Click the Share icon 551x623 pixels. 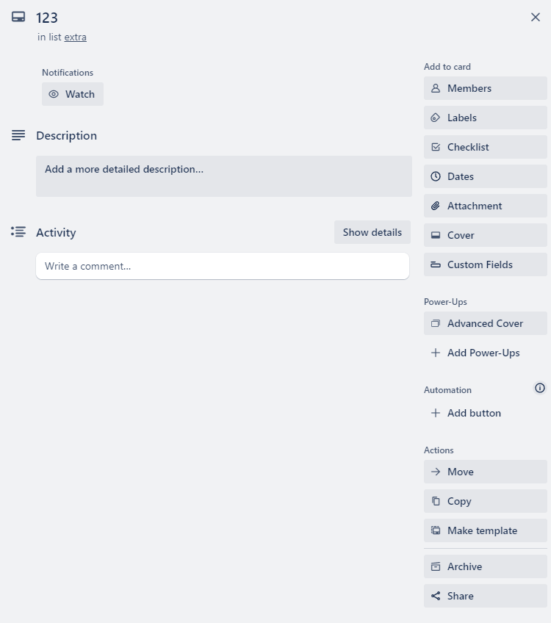[436, 596]
